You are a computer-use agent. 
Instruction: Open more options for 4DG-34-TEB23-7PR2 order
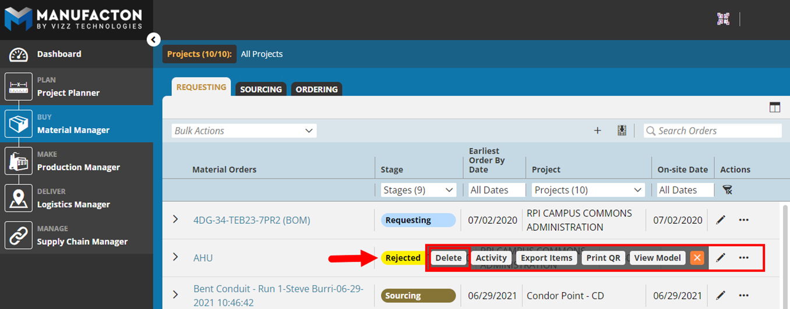[x=743, y=220]
